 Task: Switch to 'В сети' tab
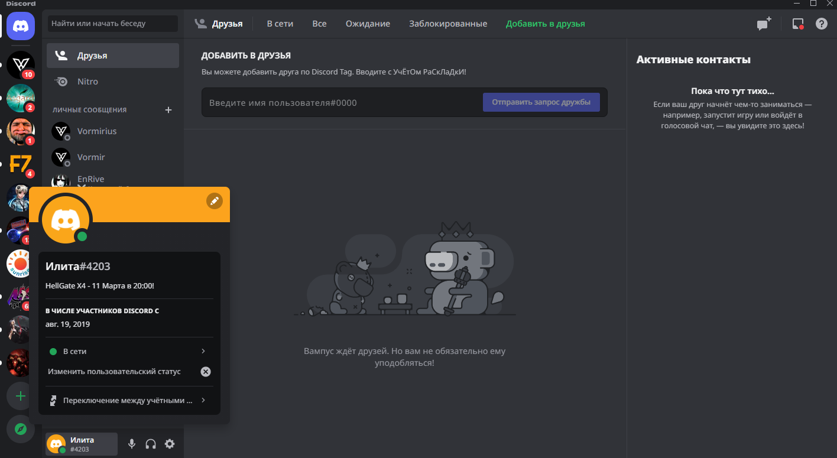click(280, 24)
